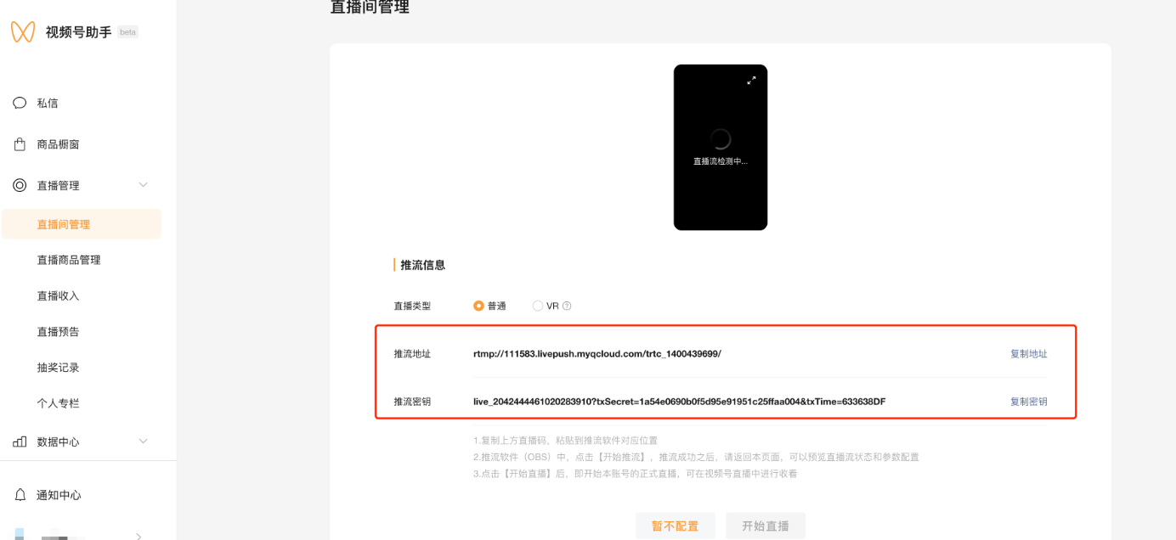Open the 抽奖记录 menu item

pyautogui.click(x=58, y=367)
